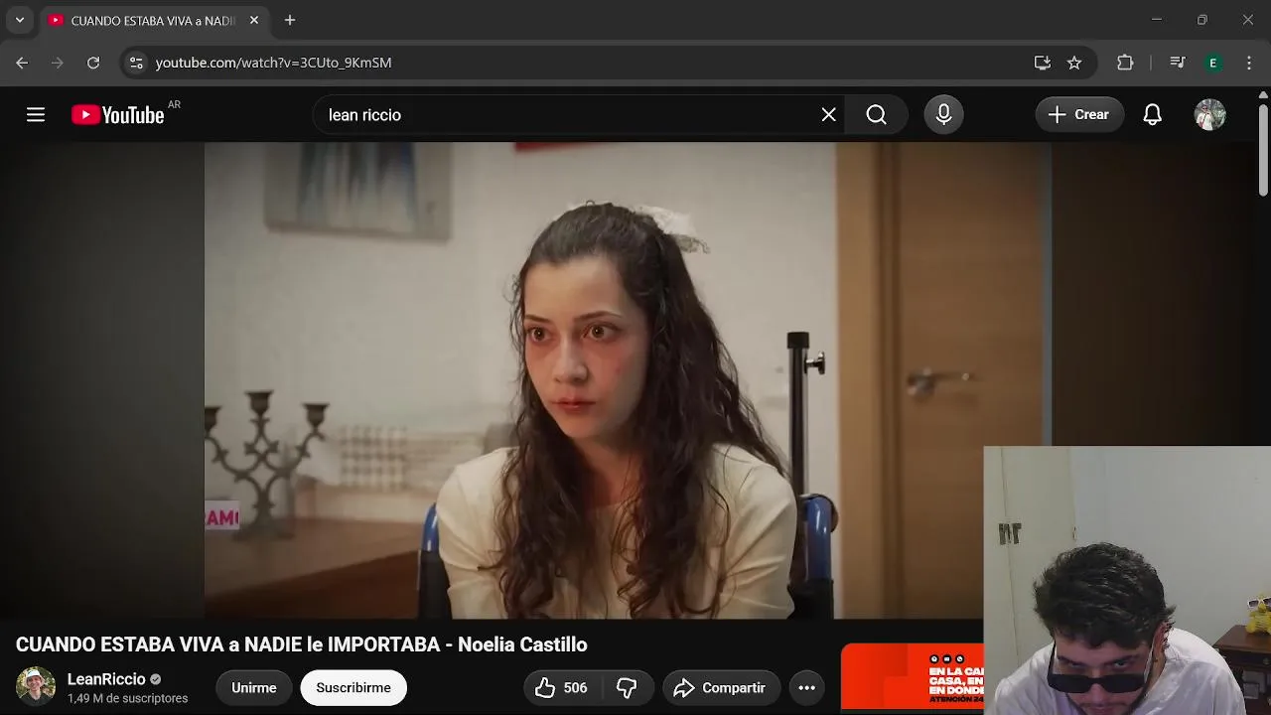Open the notifications bell
The height and width of the screenshot is (715, 1271).
coord(1152,115)
